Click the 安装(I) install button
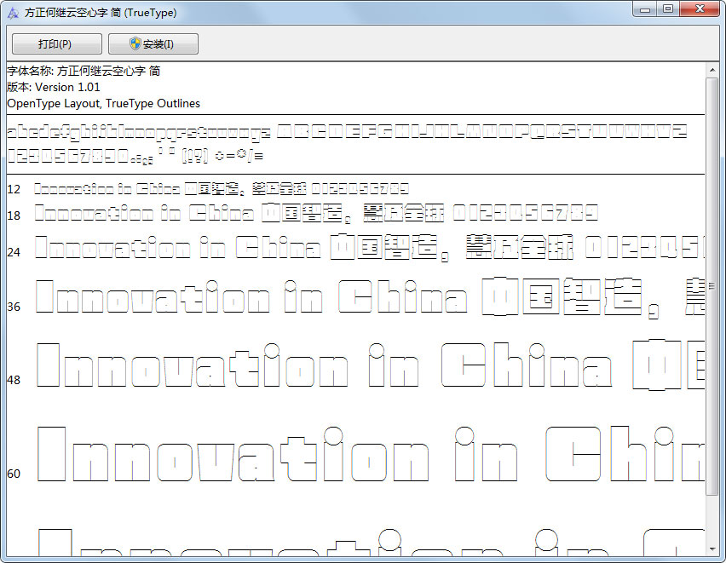The width and height of the screenshot is (726, 563). tap(153, 43)
